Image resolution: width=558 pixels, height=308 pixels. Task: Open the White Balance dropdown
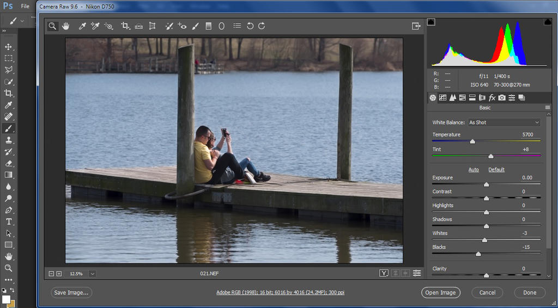click(x=504, y=122)
